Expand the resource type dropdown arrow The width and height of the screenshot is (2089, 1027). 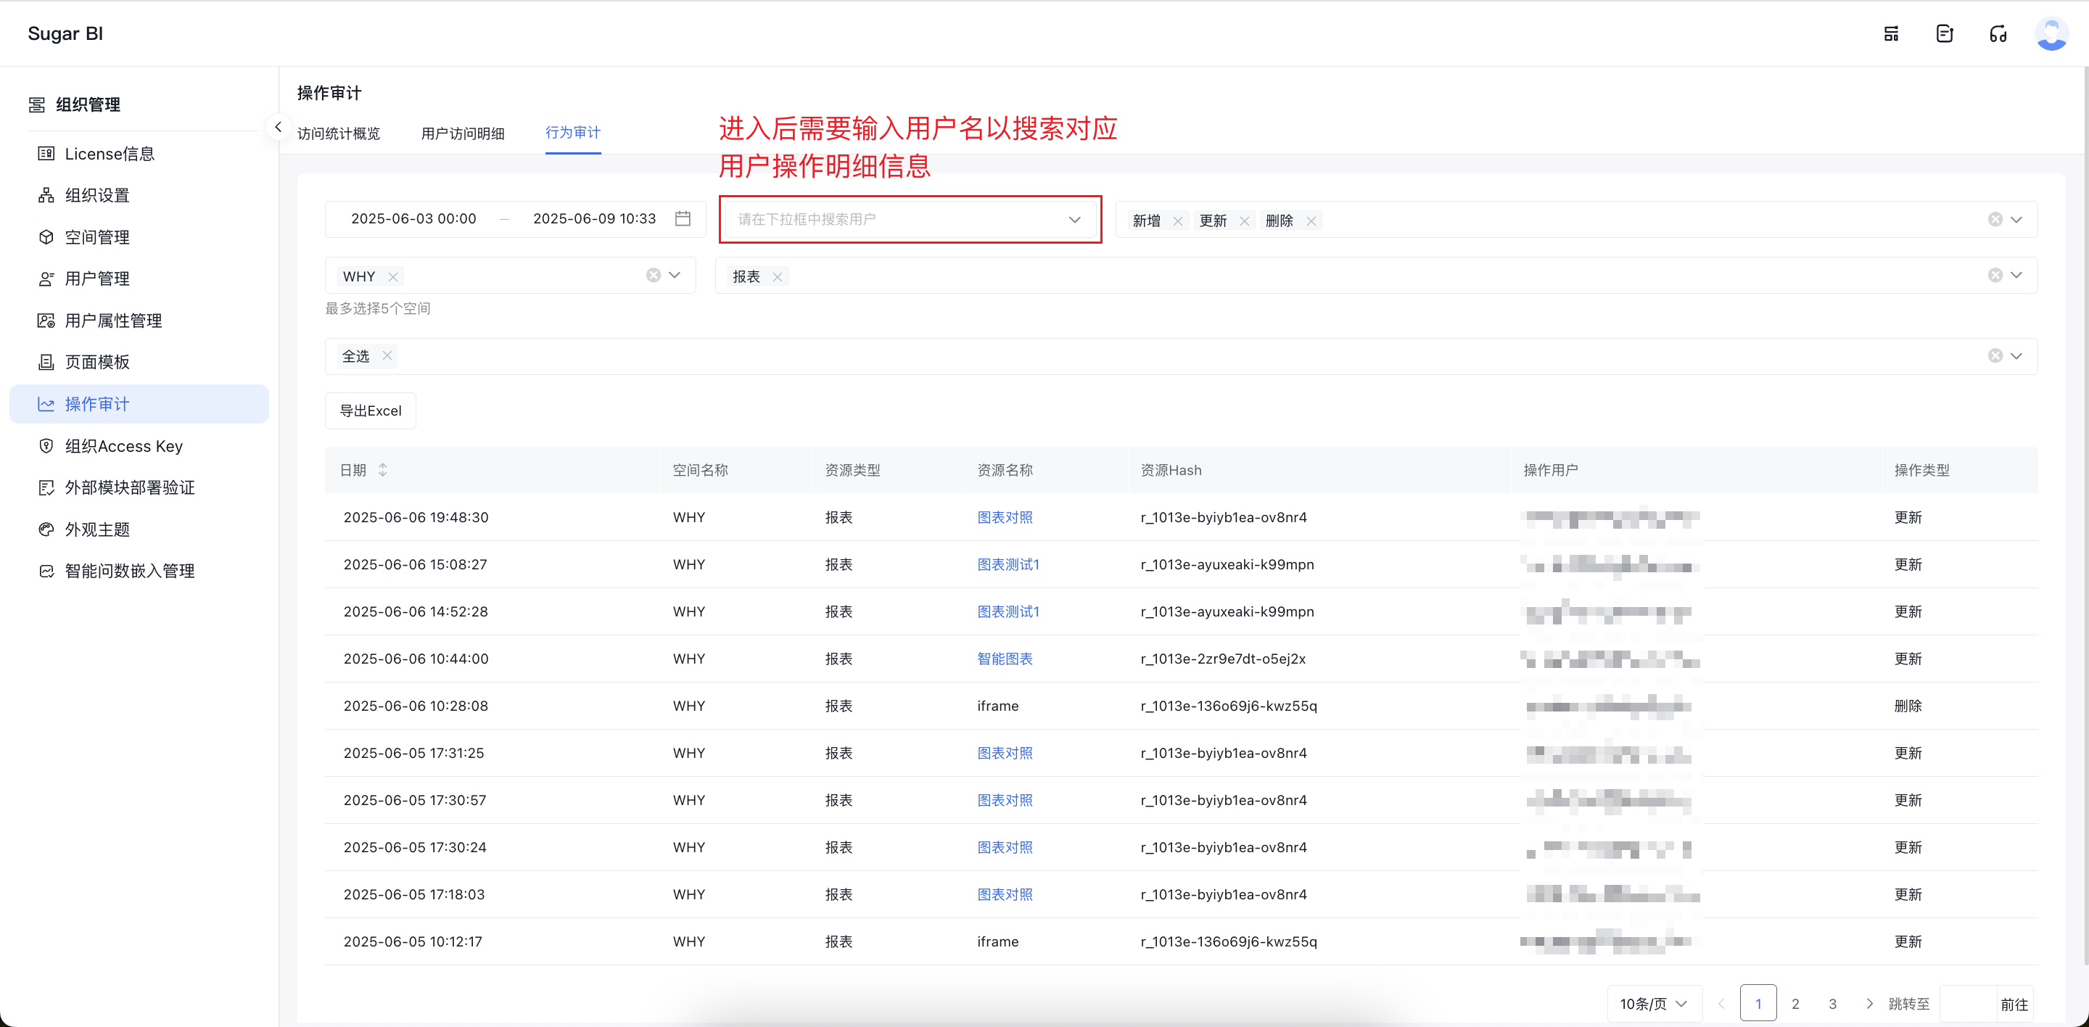point(2016,276)
